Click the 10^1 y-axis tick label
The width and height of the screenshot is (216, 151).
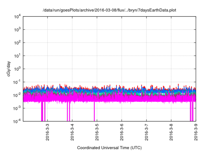pos(18,56)
